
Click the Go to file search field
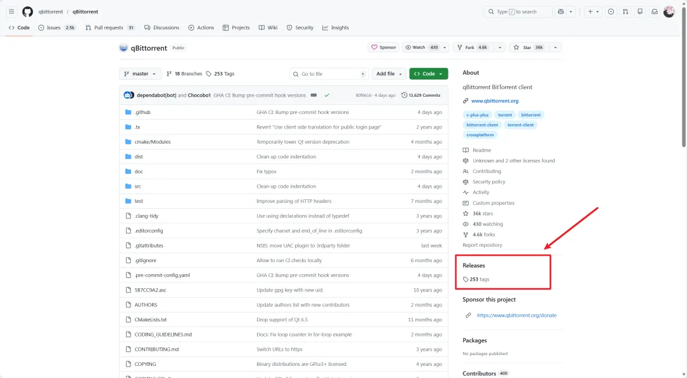tap(329, 74)
